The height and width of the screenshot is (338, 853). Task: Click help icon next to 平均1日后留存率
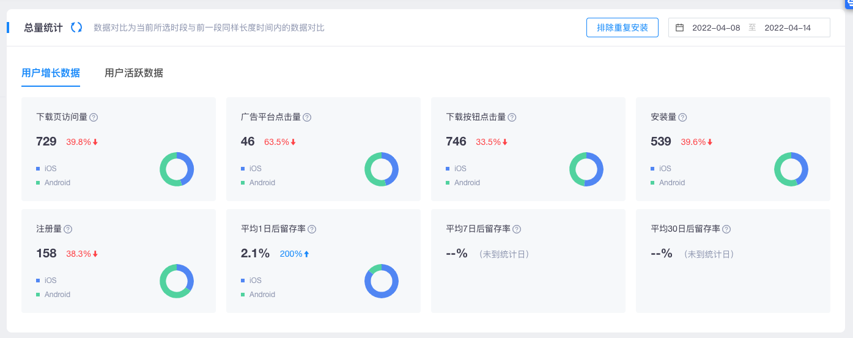tap(312, 229)
